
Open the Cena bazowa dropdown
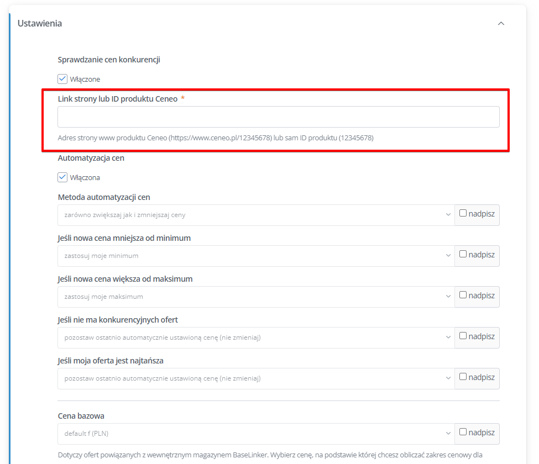point(256,434)
